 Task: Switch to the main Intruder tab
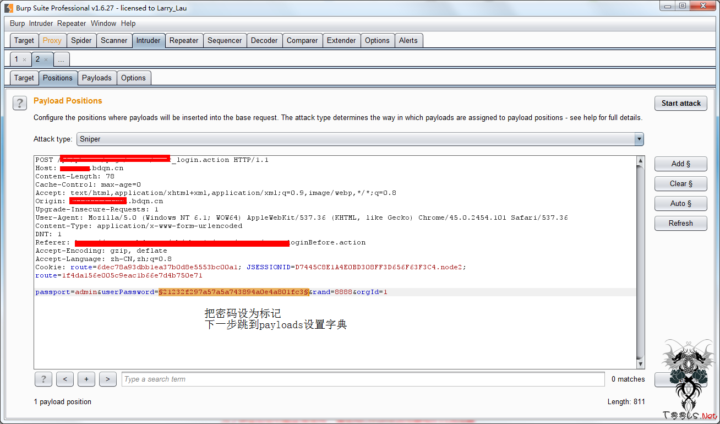pos(149,40)
